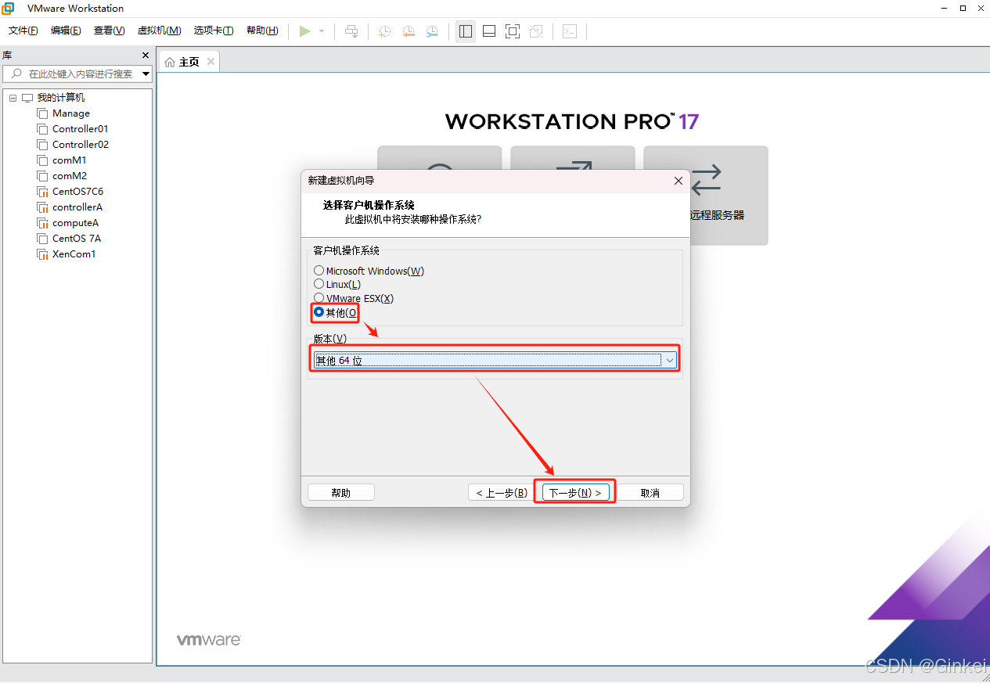Proceed with 下一步(N) > button
990x683 pixels.
tap(575, 492)
